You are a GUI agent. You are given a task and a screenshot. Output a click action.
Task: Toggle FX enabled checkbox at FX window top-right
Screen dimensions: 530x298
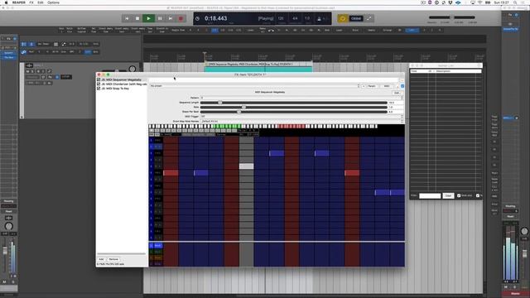(x=402, y=86)
